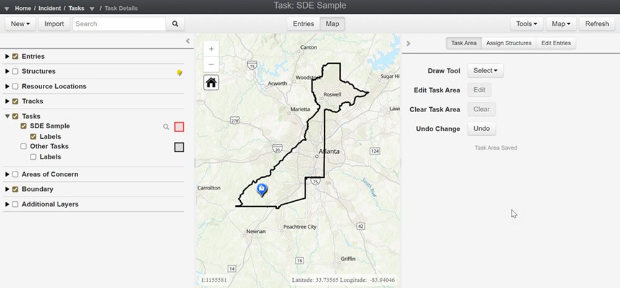620x288 pixels.
Task: Enable the Structures layer checkbox
Action: (15, 71)
